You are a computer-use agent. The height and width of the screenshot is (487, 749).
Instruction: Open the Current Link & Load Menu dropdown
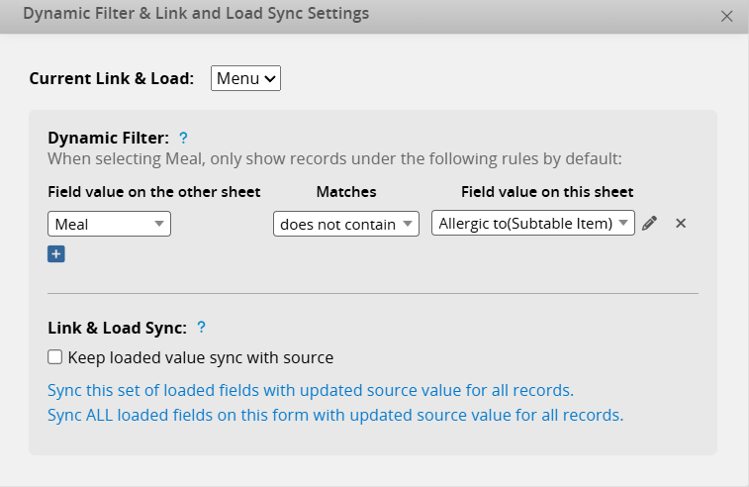(x=245, y=78)
